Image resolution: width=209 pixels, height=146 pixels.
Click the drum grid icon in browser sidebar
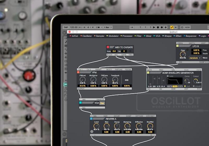tap(66, 46)
